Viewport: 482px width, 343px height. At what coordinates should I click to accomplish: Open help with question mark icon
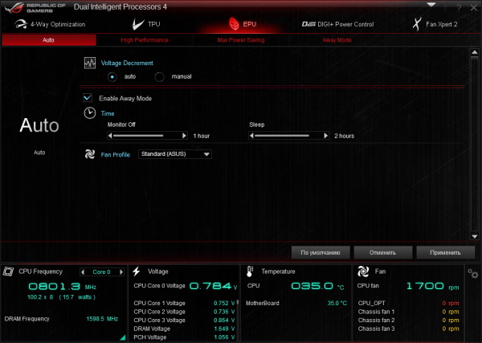(459, 8)
